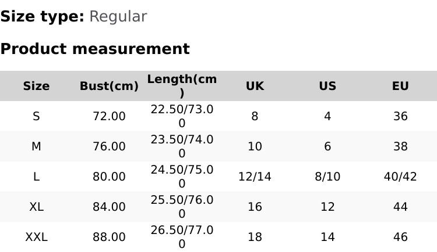Click the 80.00 bust value for L
Viewport: 437px width, 252px height.
(x=109, y=177)
